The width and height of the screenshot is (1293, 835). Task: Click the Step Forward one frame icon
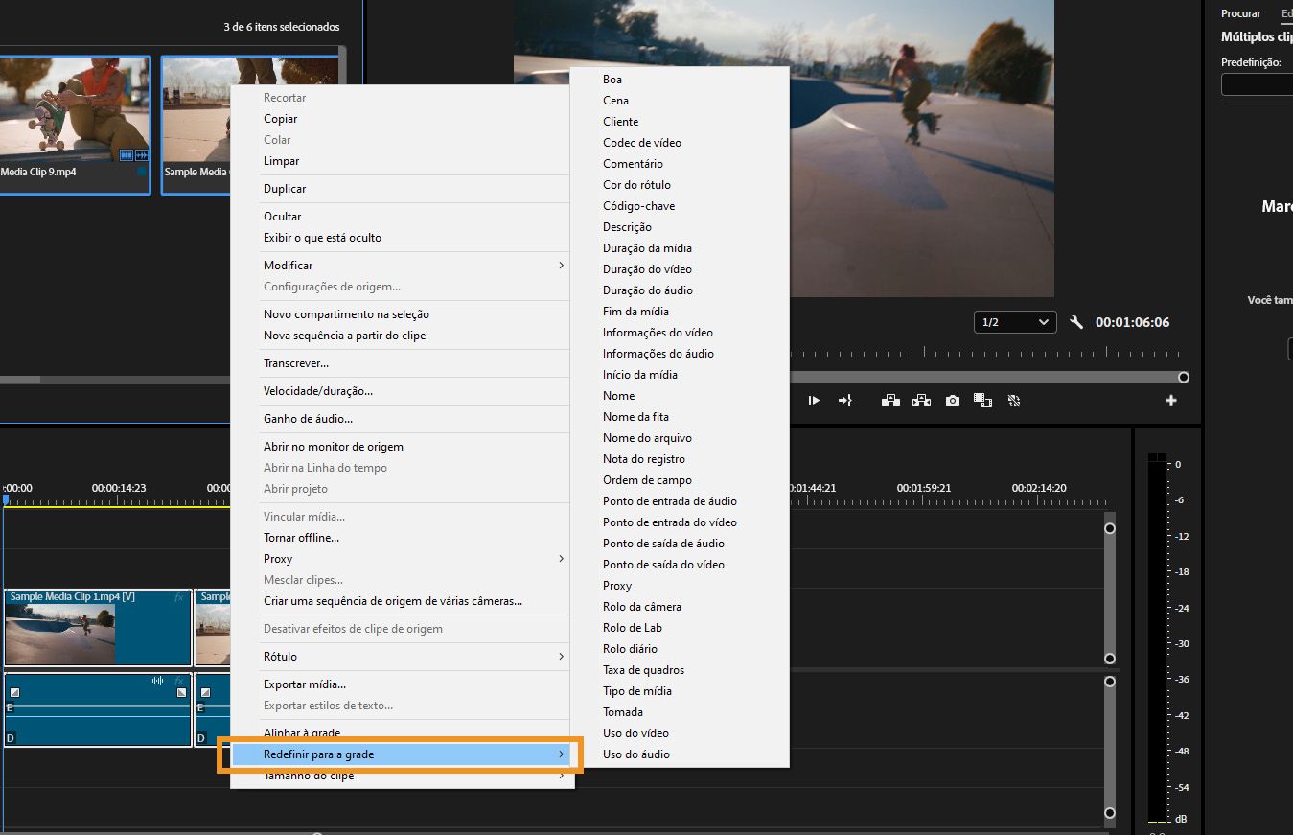tap(814, 401)
